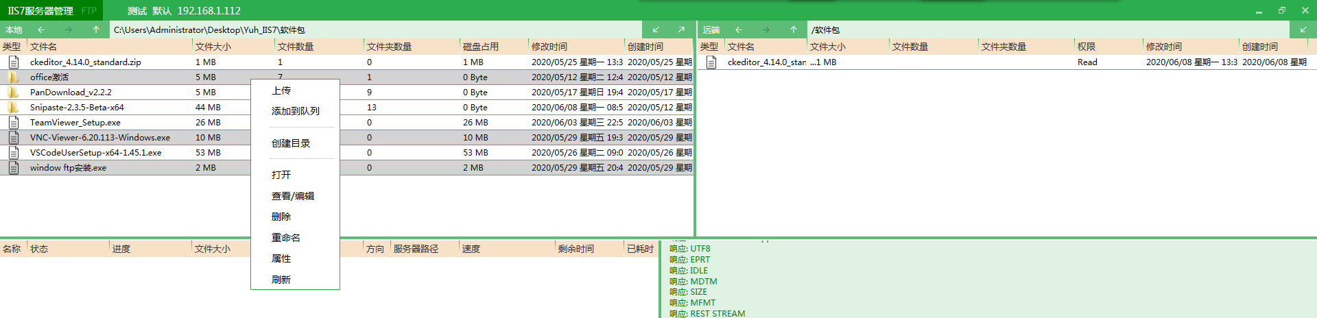Screen dimensions: 1317x318
Task: Click the 远端 panel label
Action: [x=711, y=29]
